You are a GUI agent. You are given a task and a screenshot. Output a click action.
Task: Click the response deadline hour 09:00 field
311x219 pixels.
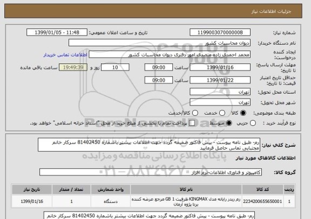point(159,67)
